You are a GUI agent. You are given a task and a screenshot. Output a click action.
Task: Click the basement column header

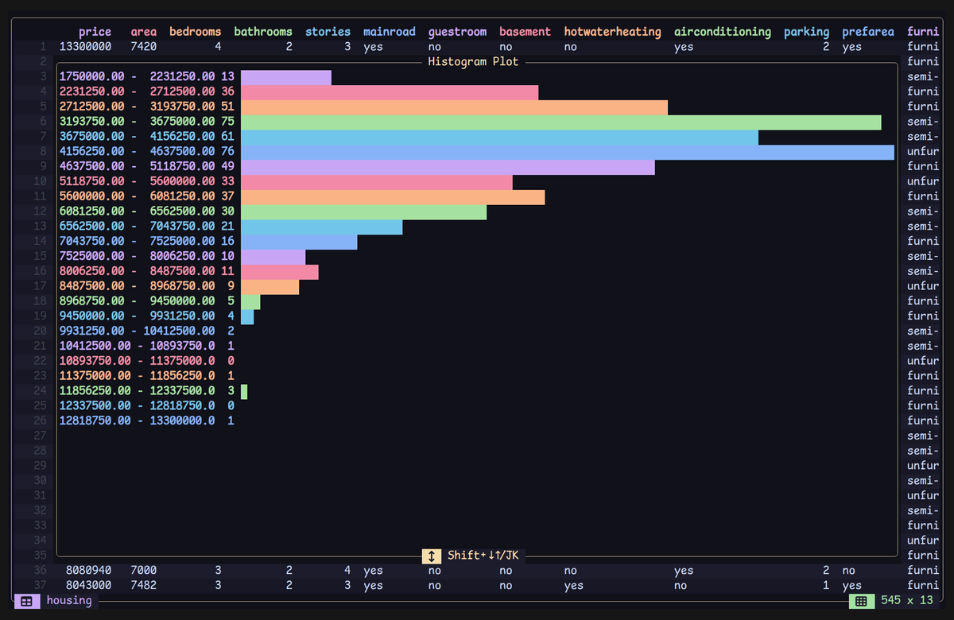click(x=525, y=32)
